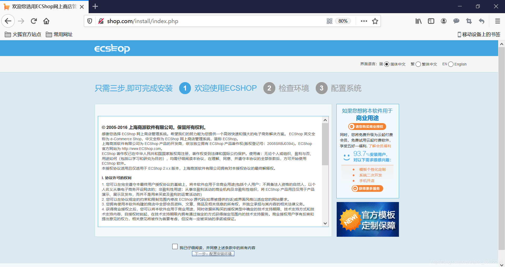Click the license agreement scroll down arrow

click(325, 223)
